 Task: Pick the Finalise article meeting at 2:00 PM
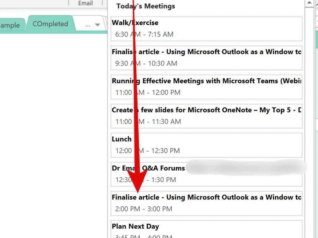tap(206, 203)
